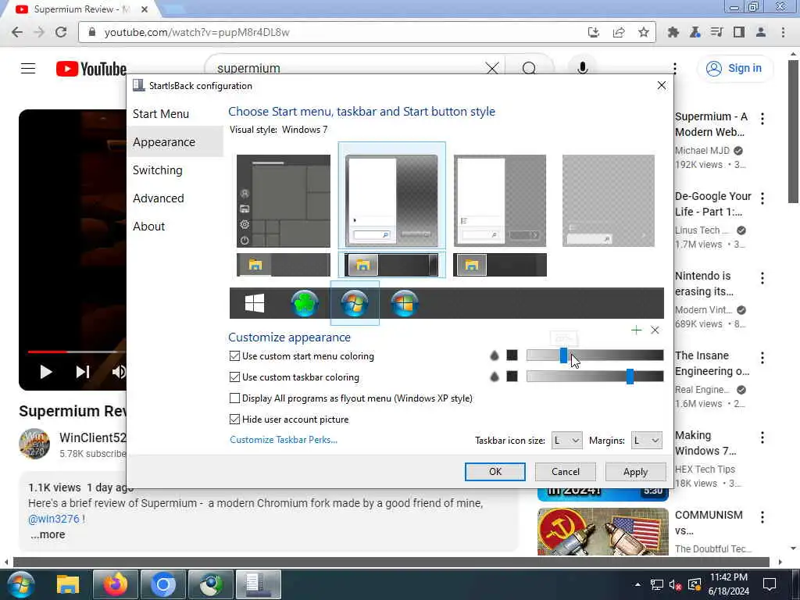Open the YouTube hamburger guide menu
This screenshot has height=600, width=800.
pos(28,69)
